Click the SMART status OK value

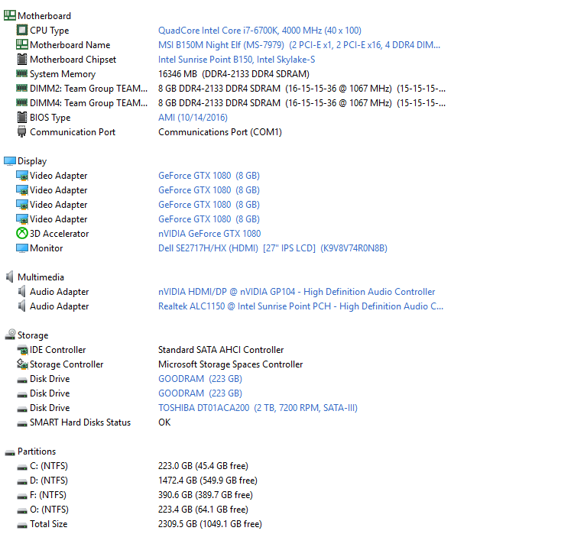164,422
